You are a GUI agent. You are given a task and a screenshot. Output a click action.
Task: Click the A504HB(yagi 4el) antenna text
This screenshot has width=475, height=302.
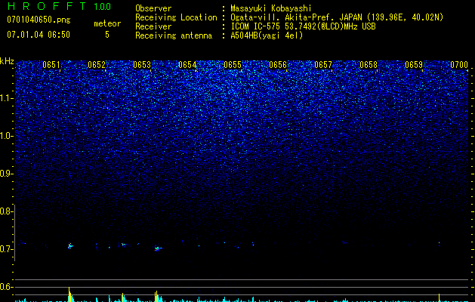[267, 35]
